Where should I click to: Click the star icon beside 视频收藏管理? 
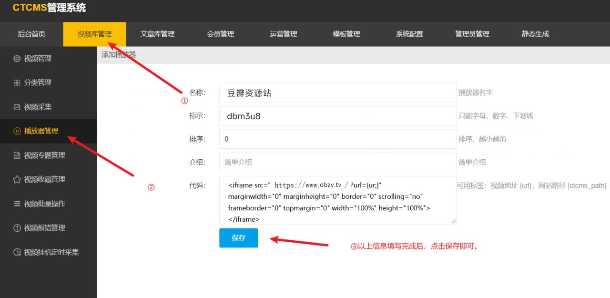(x=17, y=180)
